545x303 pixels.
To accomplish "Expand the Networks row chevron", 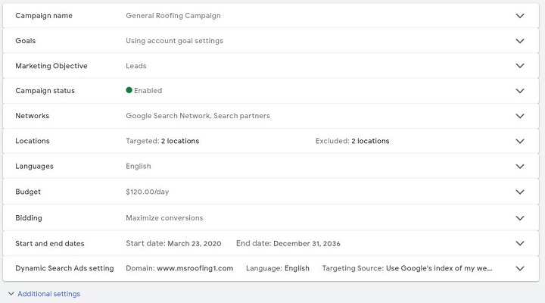I will [520, 116].
